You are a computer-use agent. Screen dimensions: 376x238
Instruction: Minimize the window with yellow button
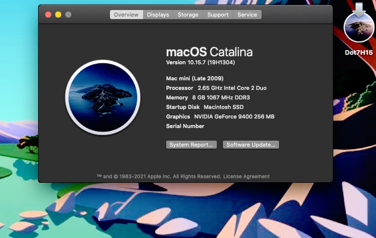(x=58, y=15)
